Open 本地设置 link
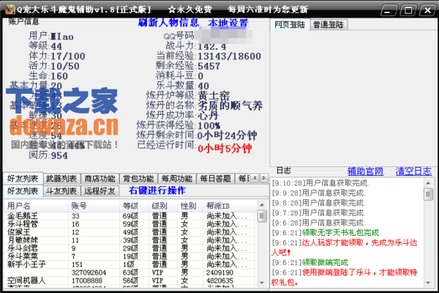This screenshot has width=439, height=293. 228,23
